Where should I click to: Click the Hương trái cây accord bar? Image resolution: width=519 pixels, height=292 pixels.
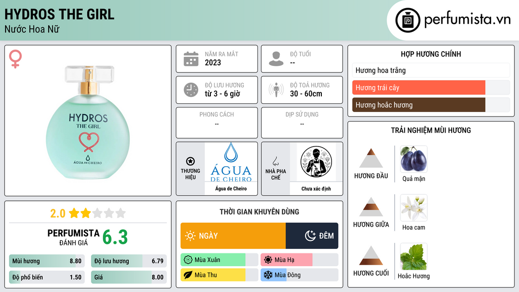coord(431,88)
